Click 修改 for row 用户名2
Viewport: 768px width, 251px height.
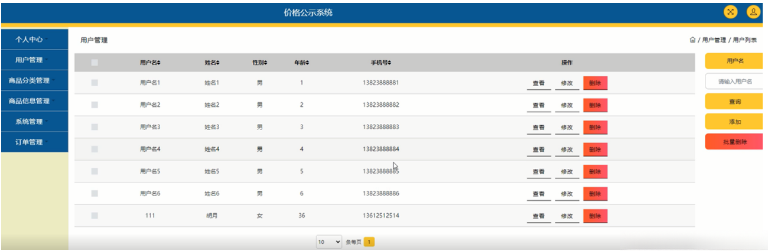(x=567, y=106)
